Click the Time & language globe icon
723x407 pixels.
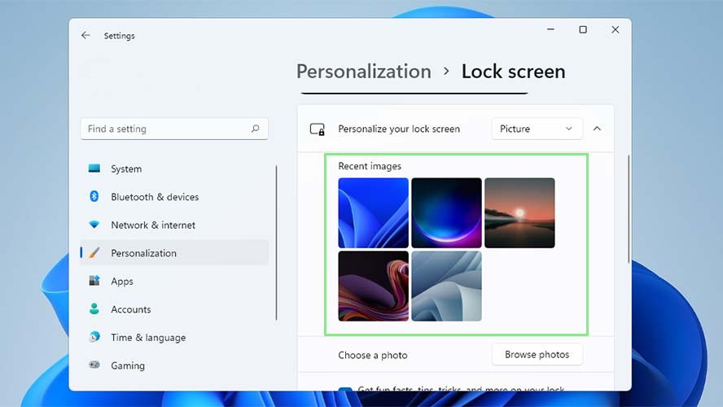tap(94, 337)
